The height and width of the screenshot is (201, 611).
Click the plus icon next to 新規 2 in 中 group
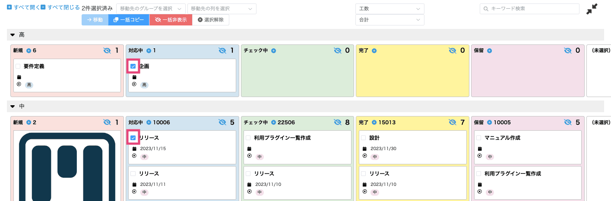[x=28, y=122]
